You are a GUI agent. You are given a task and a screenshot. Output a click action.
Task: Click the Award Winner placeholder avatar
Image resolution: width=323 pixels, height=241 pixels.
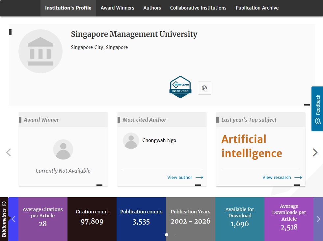(63, 150)
